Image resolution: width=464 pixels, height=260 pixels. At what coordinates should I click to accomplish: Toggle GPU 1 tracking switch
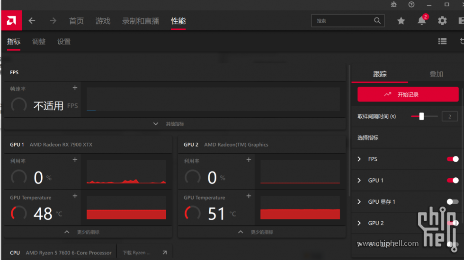[x=453, y=180]
